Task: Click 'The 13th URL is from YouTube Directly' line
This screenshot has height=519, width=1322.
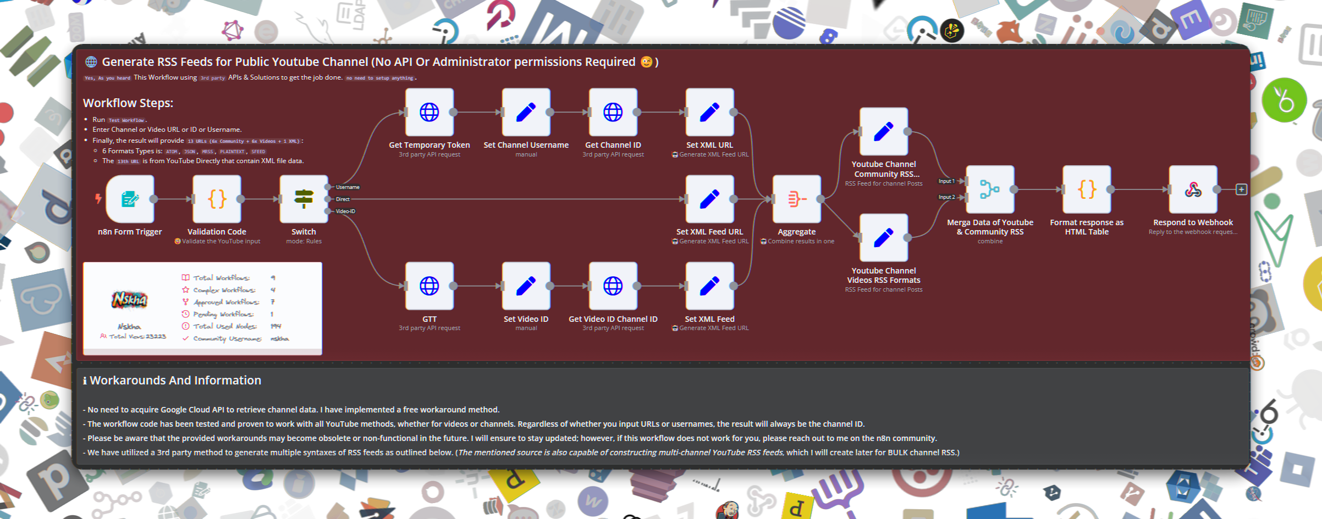Action: 203,161
